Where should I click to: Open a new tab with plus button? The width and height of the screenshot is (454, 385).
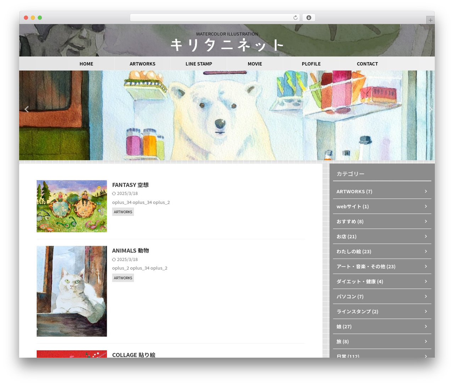pos(430,20)
